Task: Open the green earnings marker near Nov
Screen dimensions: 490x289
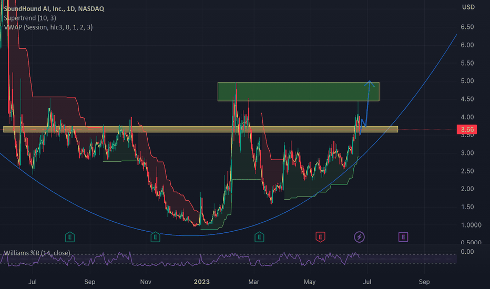Action: pos(155,237)
